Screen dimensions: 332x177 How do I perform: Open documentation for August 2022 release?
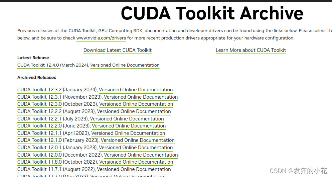click(x=134, y=169)
